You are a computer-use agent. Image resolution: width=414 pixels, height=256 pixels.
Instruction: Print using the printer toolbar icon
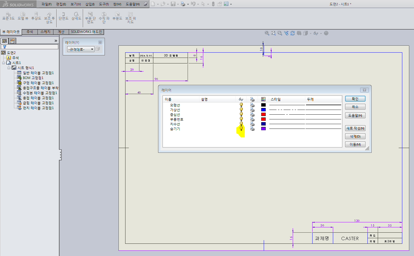tap(183, 4)
